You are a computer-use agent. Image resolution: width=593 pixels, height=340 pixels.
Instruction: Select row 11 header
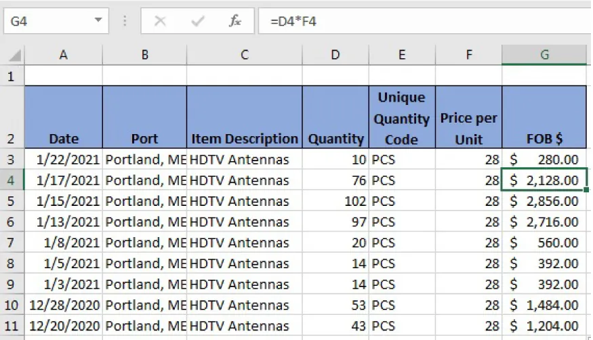click(12, 326)
